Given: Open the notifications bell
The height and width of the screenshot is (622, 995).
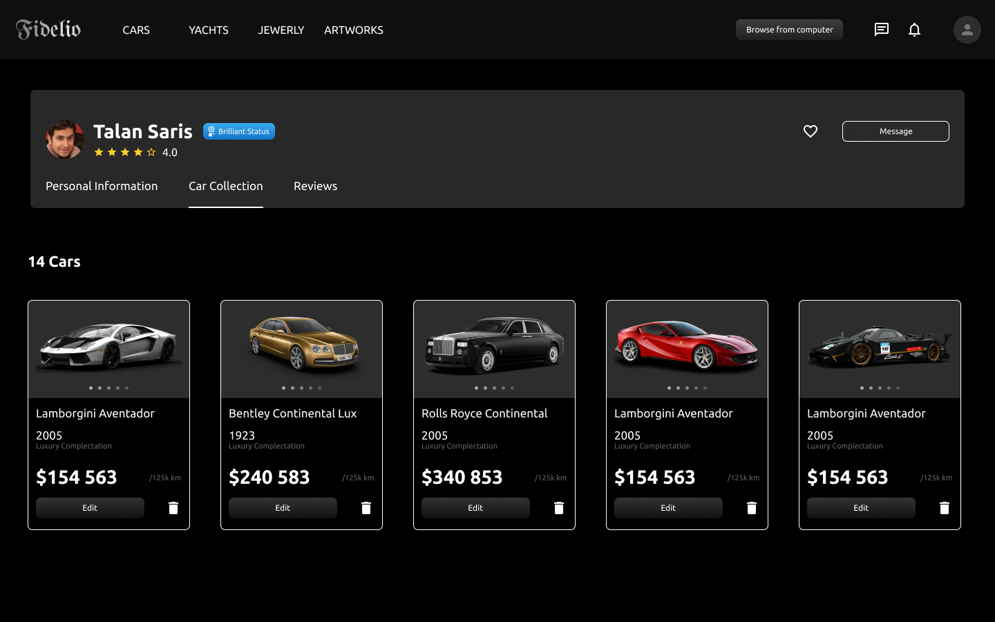Looking at the screenshot, I should click(914, 30).
